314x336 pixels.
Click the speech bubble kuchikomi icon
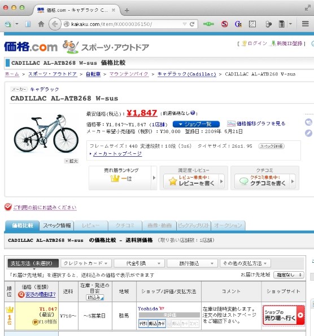coord(243,182)
